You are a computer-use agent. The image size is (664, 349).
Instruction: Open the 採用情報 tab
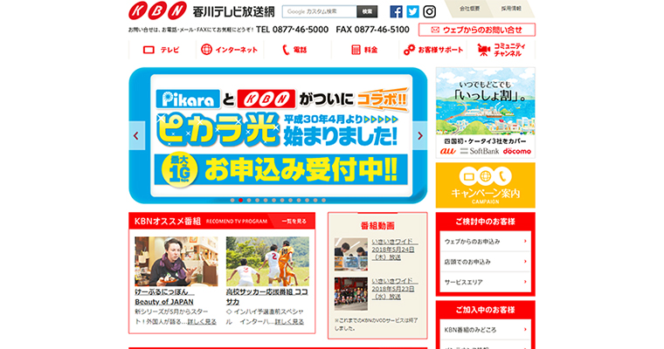point(511,9)
